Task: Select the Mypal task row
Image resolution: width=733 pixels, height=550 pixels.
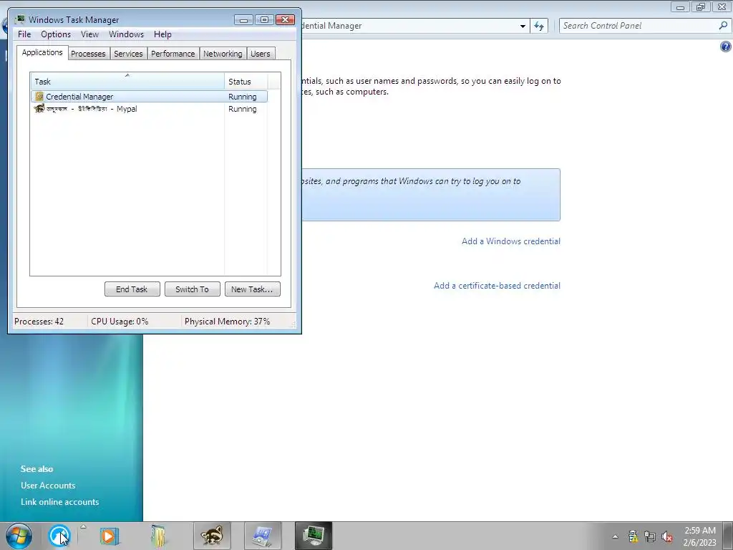Action: (x=149, y=109)
